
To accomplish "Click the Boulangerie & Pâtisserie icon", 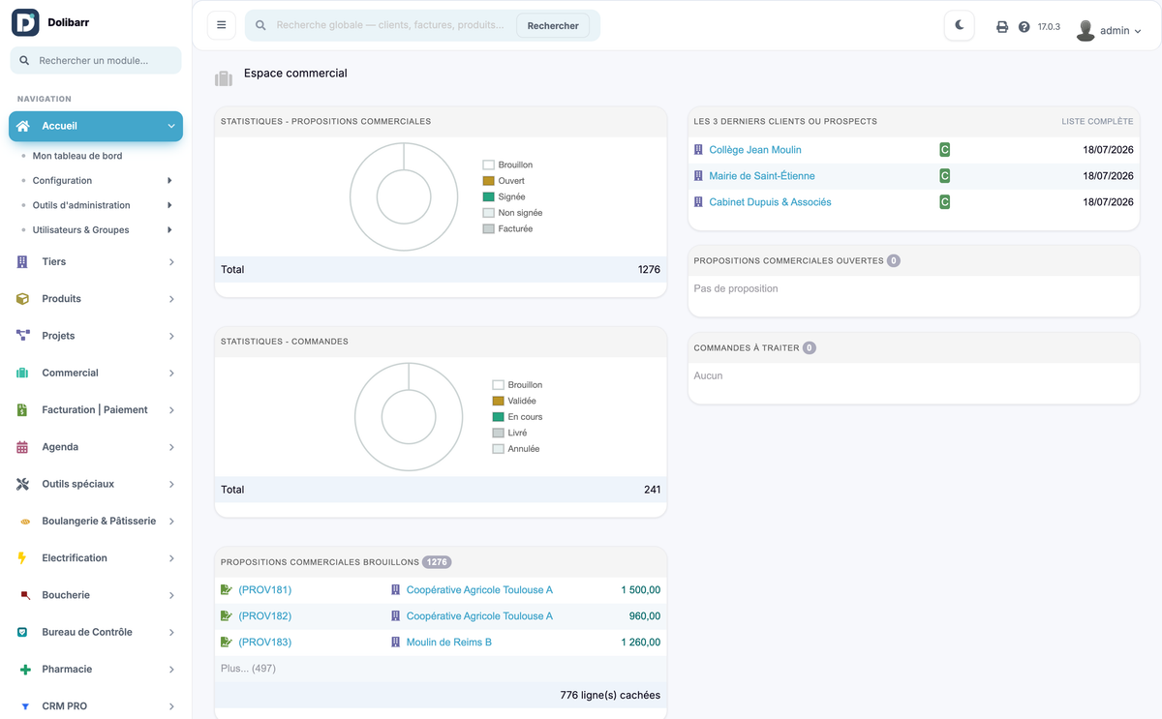I will click(25, 522).
